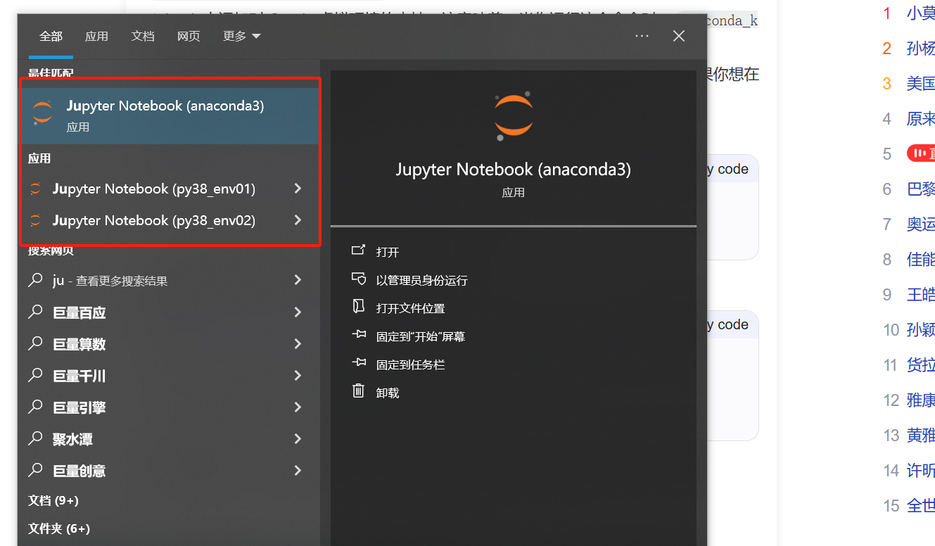935x546 pixels.
Task: Click Jupyter icon next to py38_env01
Action: point(35,189)
